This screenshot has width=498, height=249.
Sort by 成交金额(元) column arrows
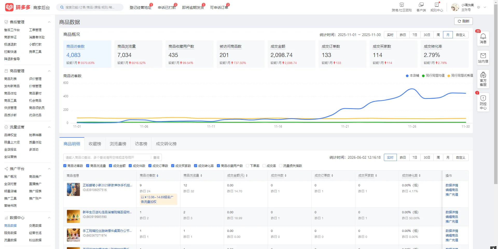tap(247, 175)
